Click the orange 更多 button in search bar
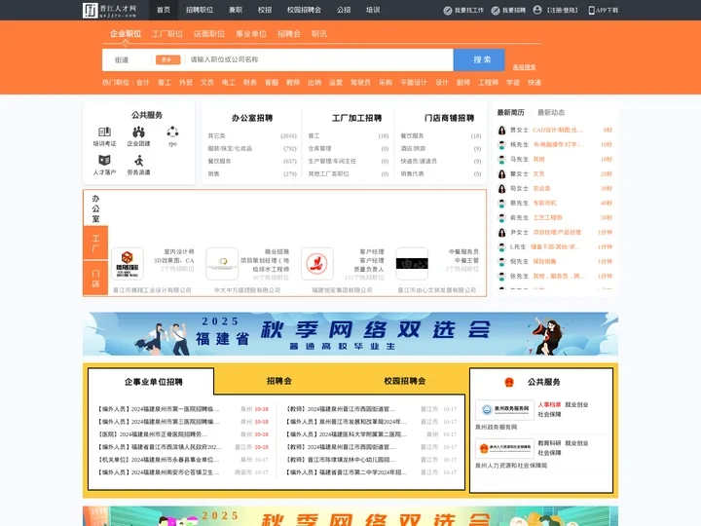701x526 pixels. coord(168,60)
